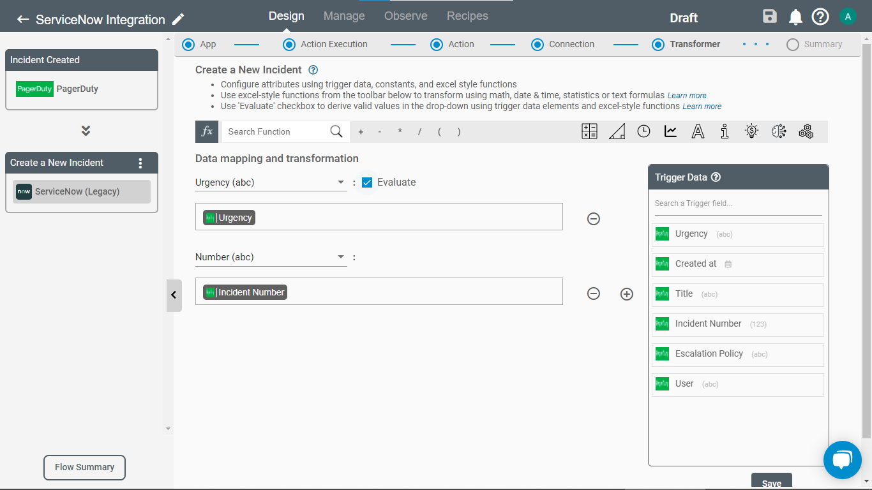Open user avatar A menu
The width and height of the screenshot is (872, 490).
coord(848,17)
